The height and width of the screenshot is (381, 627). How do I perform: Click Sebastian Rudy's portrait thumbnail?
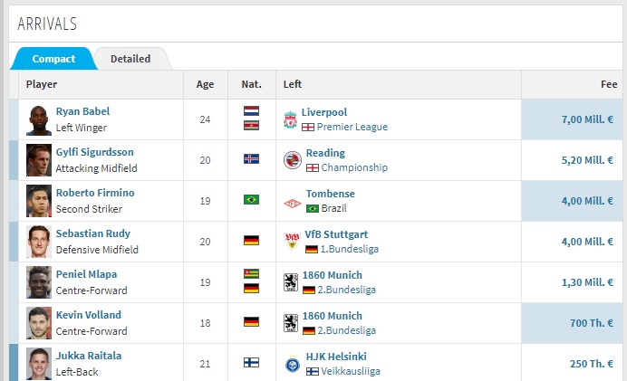(x=38, y=242)
